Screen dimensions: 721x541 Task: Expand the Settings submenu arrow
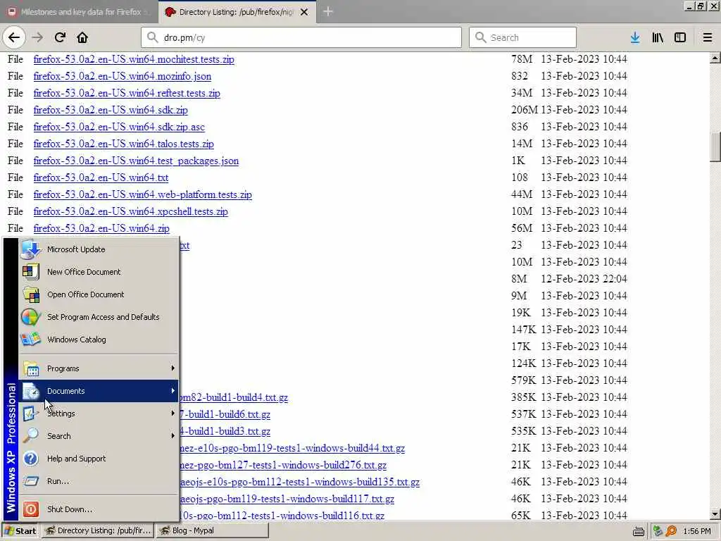pyautogui.click(x=173, y=413)
